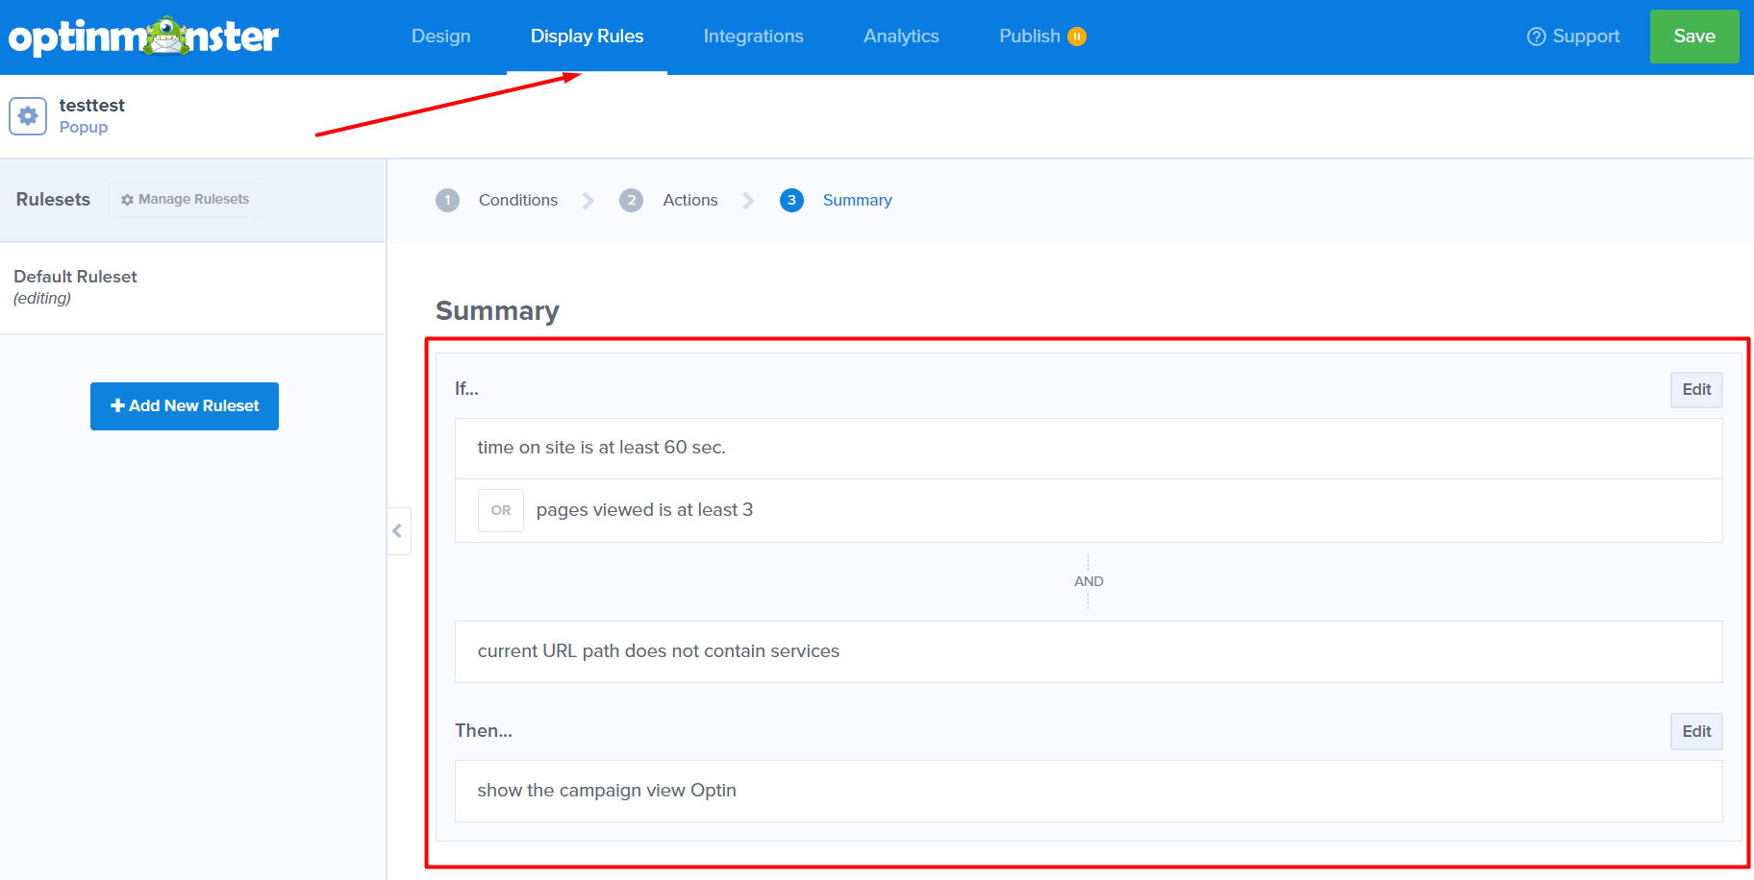Image resolution: width=1754 pixels, height=880 pixels.
Task: Open Support help link
Action: 1573,37
